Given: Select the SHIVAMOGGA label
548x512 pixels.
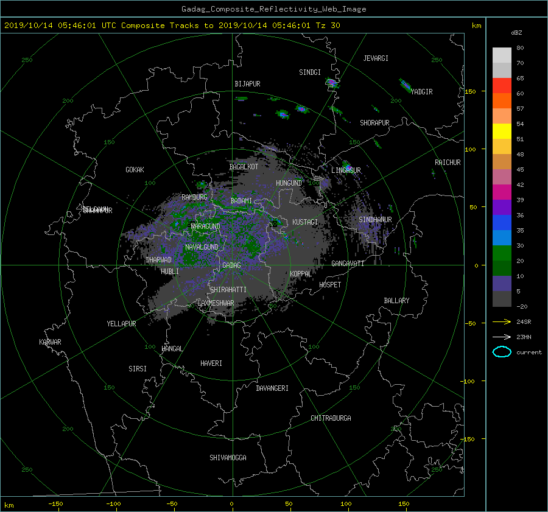Looking at the screenshot, I should click(228, 458).
